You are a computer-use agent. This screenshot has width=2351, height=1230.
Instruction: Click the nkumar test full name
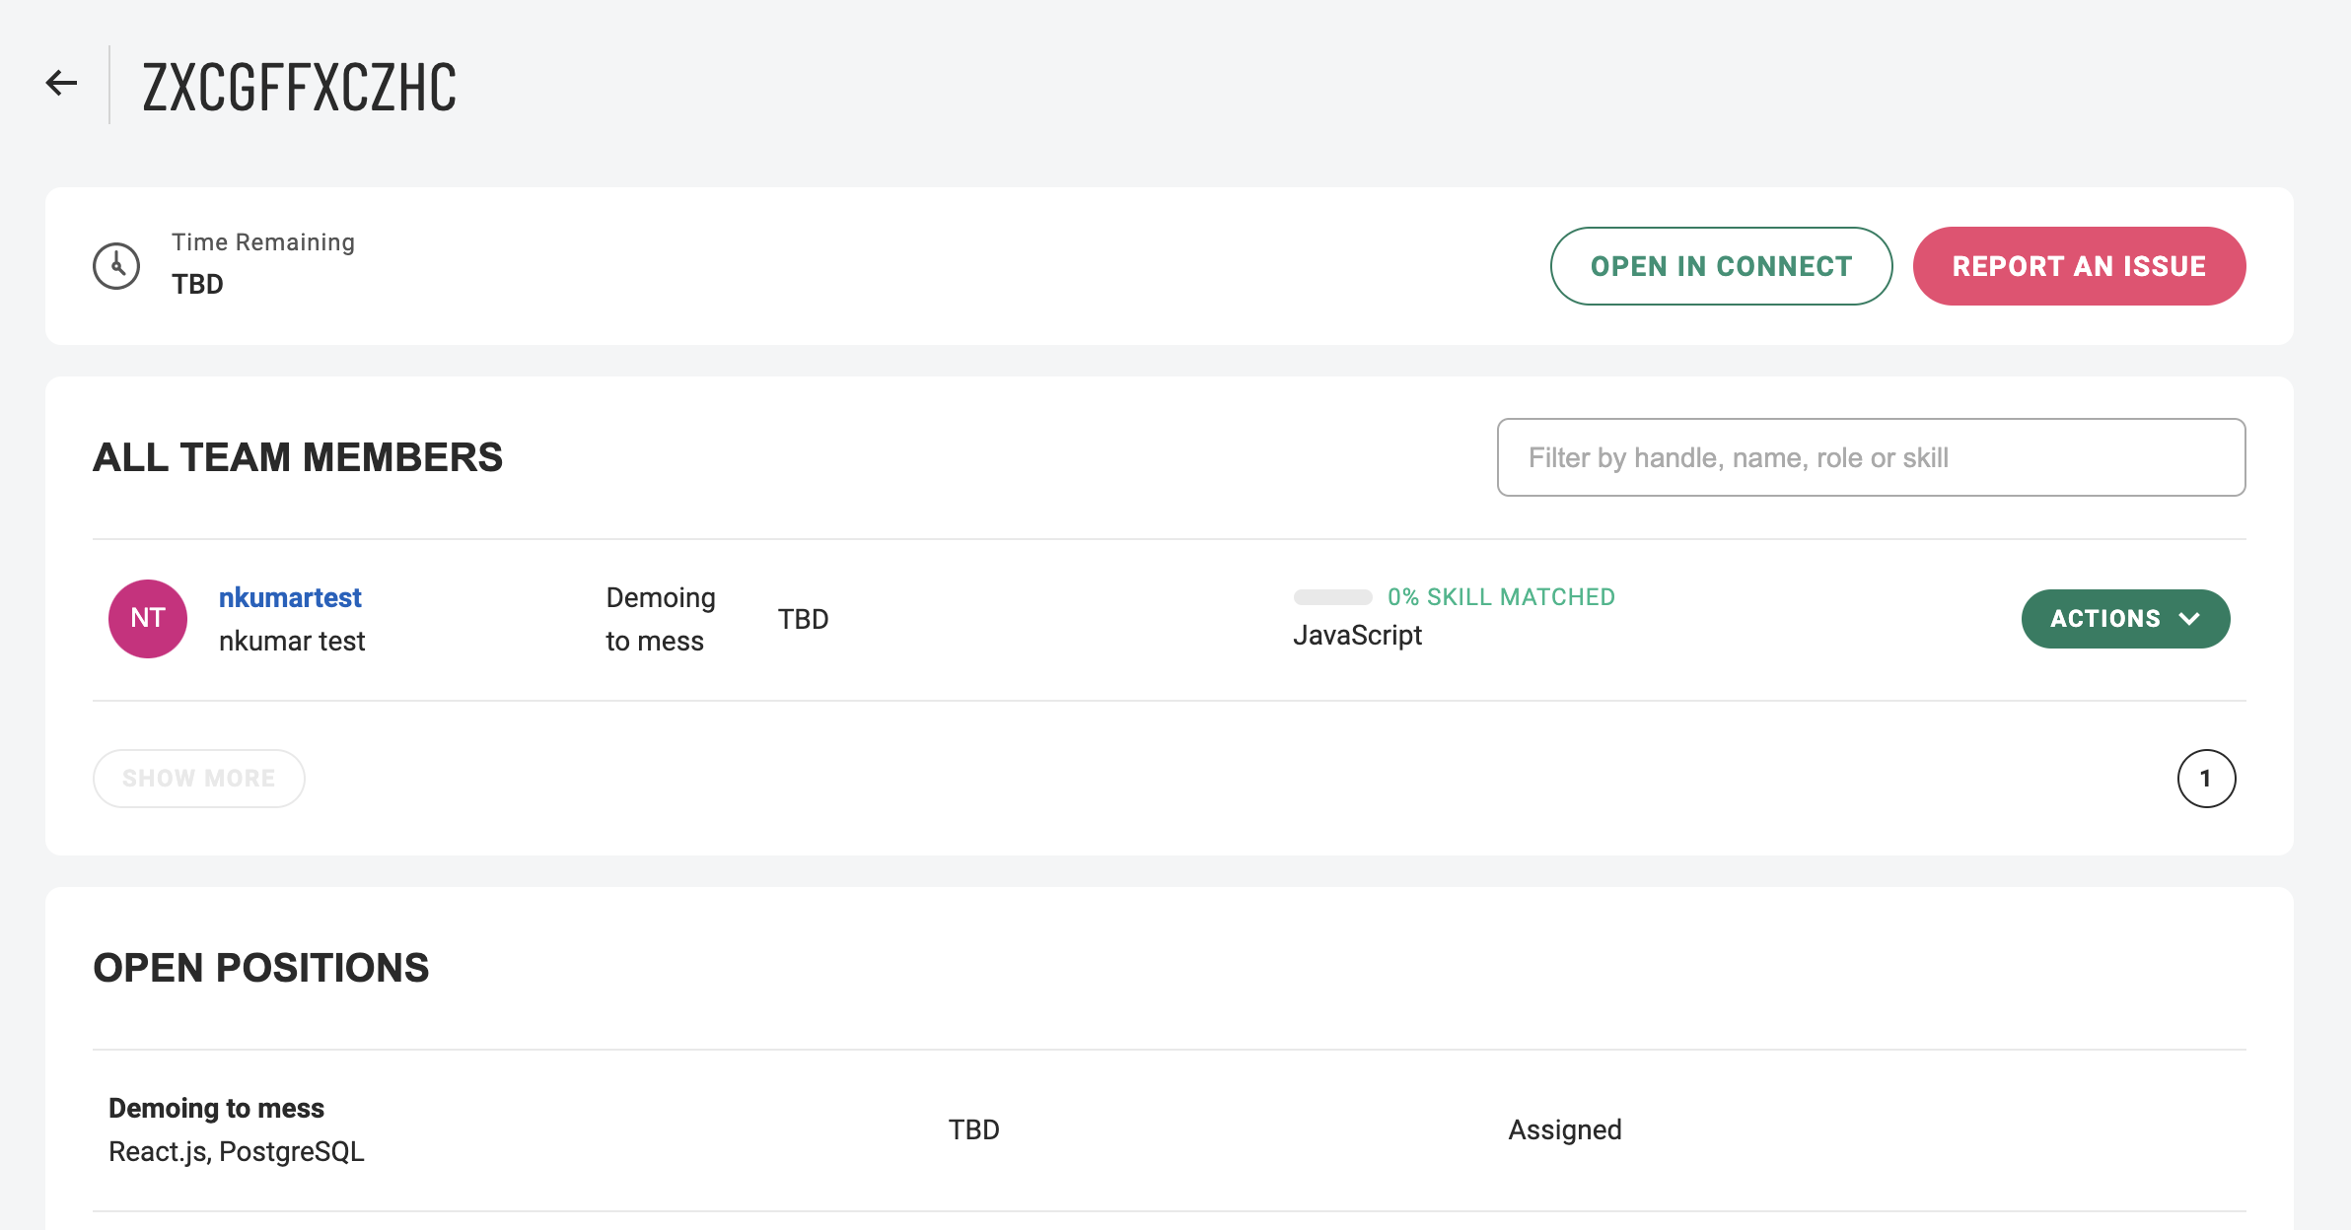tap(292, 641)
